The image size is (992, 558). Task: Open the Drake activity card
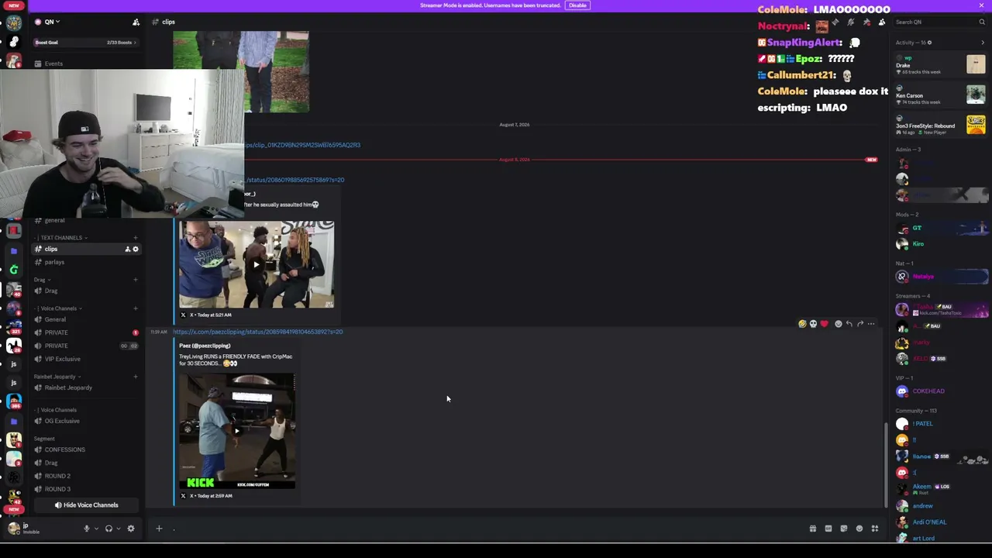point(940,65)
